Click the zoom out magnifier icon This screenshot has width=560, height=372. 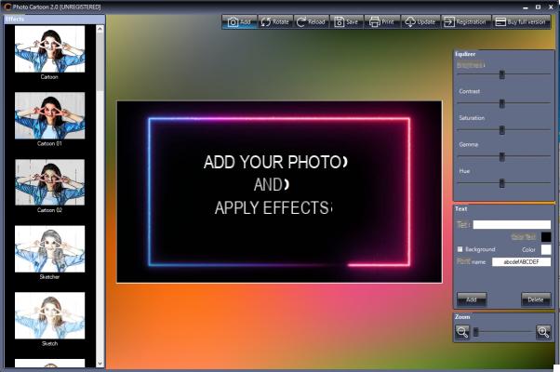[x=462, y=332]
